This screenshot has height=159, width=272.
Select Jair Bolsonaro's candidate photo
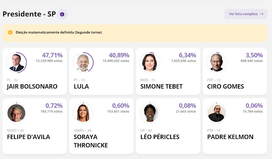[16, 63]
